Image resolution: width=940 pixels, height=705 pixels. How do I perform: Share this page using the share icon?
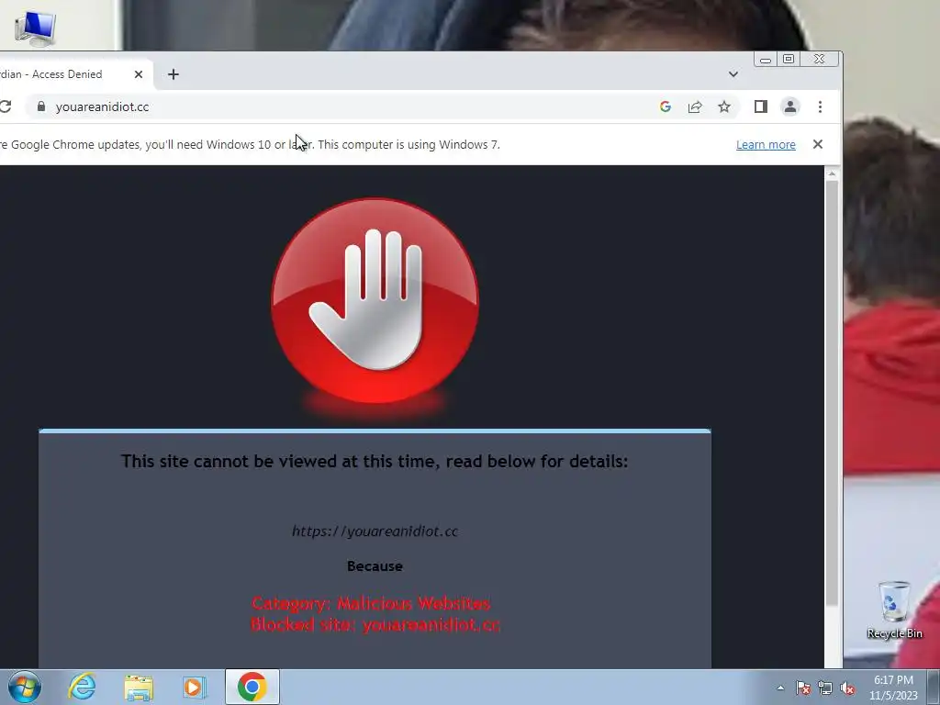pyautogui.click(x=695, y=106)
